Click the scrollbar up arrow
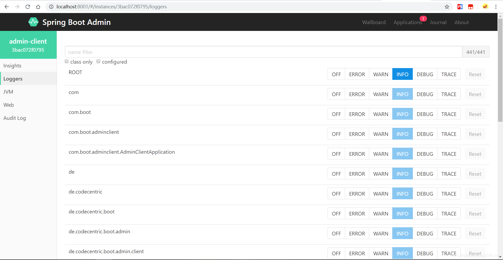 point(500,16)
